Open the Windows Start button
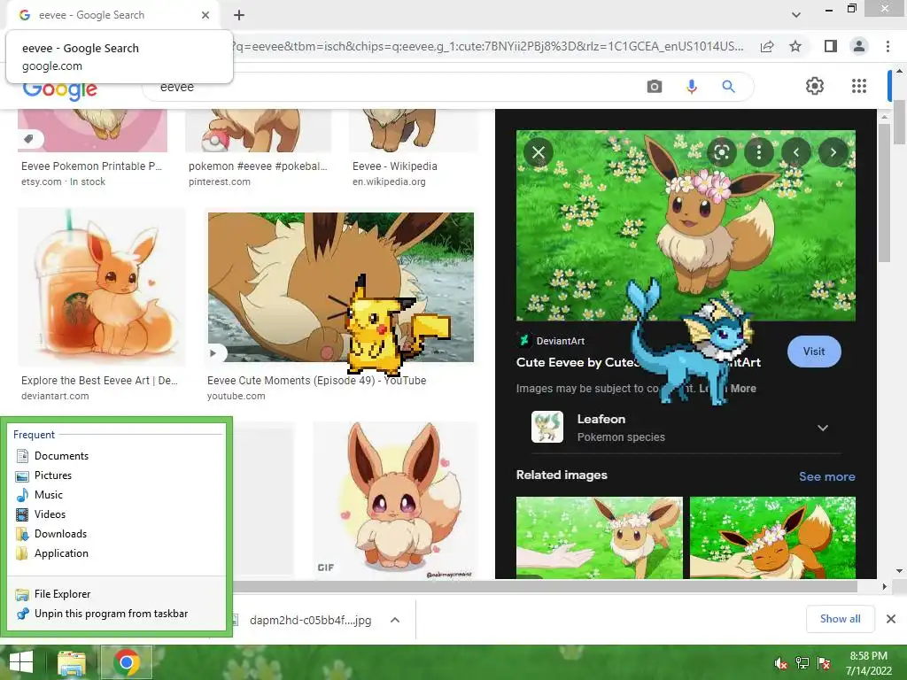The image size is (907, 680). pyautogui.click(x=21, y=662)
